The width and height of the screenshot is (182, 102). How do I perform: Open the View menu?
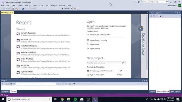point(13,5)
